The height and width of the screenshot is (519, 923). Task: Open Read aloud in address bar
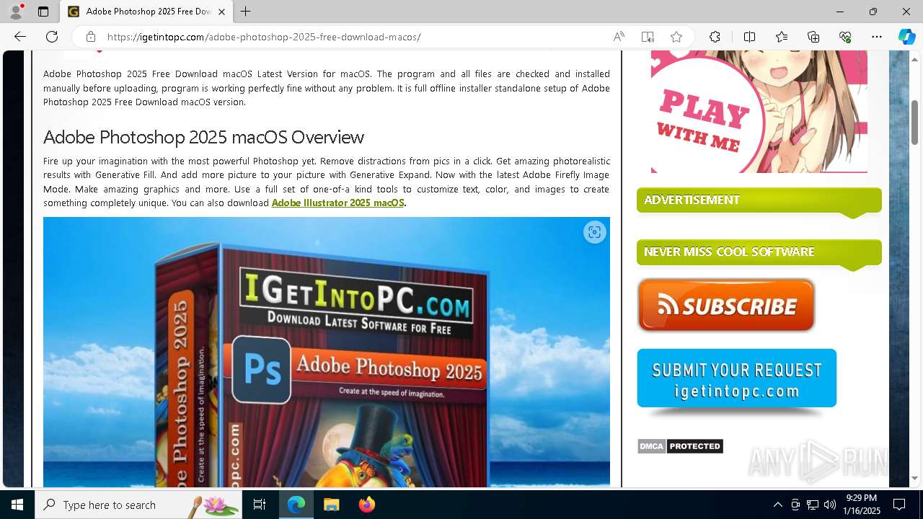pos(619,37)
